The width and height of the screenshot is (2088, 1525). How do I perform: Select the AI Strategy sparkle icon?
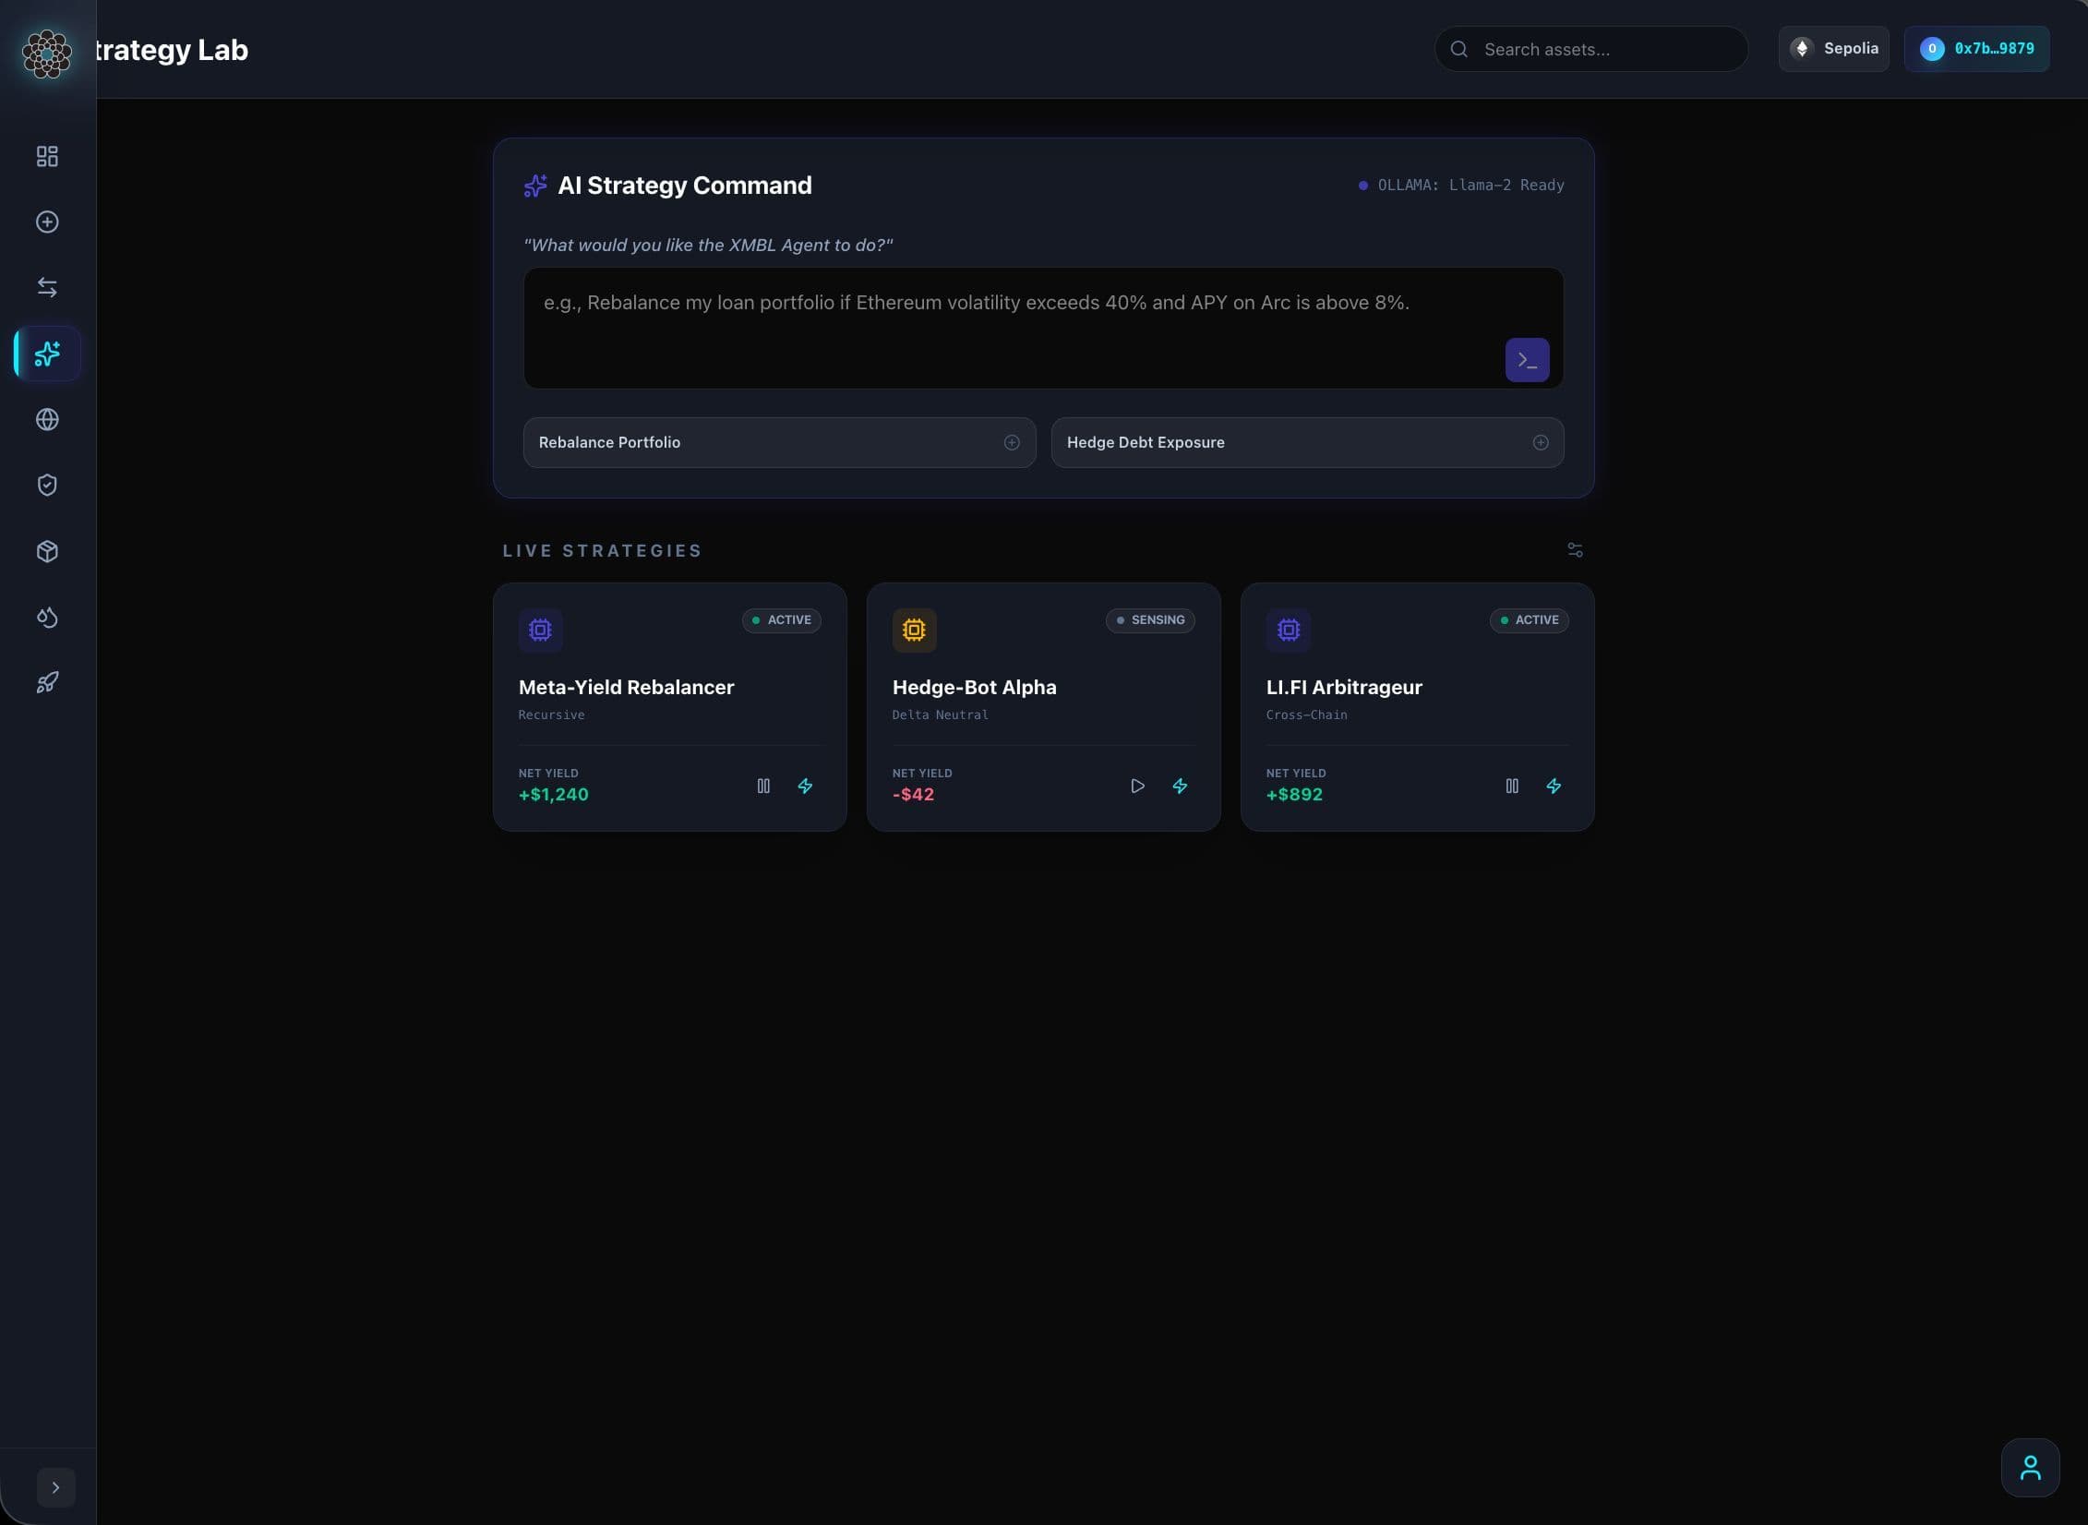click(x=47, y=353)
